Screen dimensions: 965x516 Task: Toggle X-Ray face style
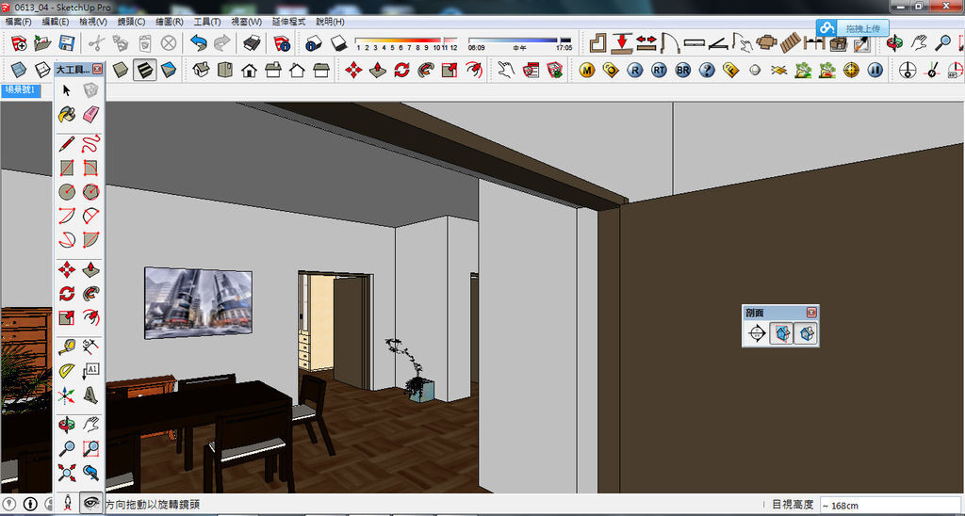tap(19, 70)
